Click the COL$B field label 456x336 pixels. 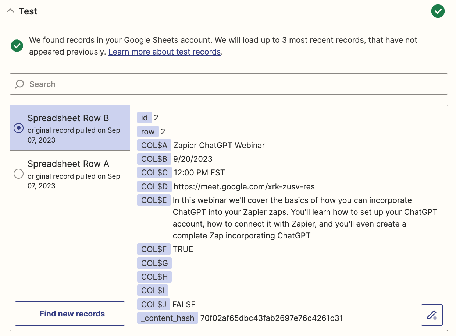tap(154, 159)
